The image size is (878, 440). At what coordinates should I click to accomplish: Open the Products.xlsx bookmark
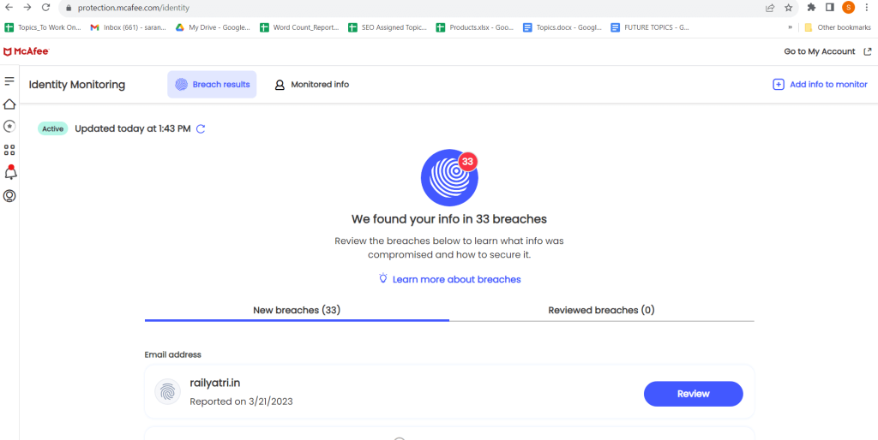click(475, 27)
